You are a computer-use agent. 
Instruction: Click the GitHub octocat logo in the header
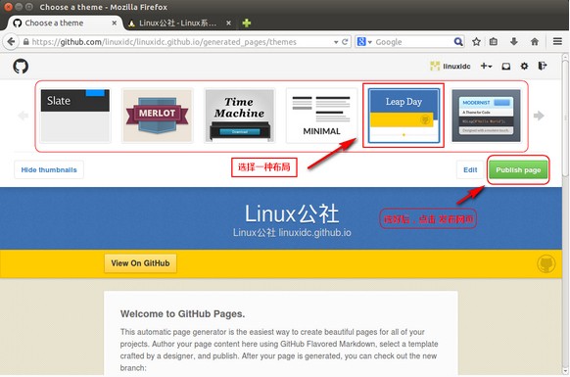click(x=21, y=67)
